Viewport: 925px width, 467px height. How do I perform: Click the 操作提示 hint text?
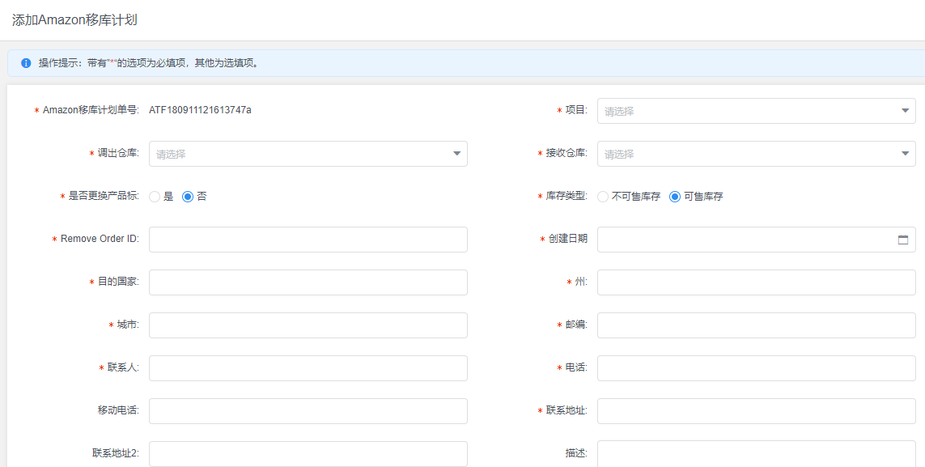point(149,63)
